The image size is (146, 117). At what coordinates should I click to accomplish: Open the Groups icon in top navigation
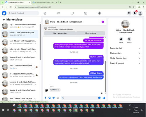[99, 13]
